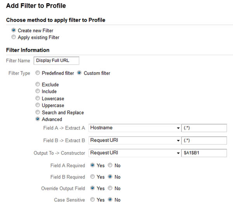Choose the Include filter option
The width and height of the screenshot is (233, 208).
pos(37,91)
